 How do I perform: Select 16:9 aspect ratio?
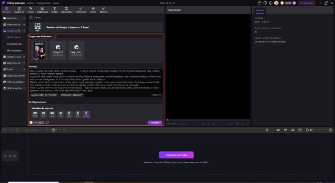[35, 114]
